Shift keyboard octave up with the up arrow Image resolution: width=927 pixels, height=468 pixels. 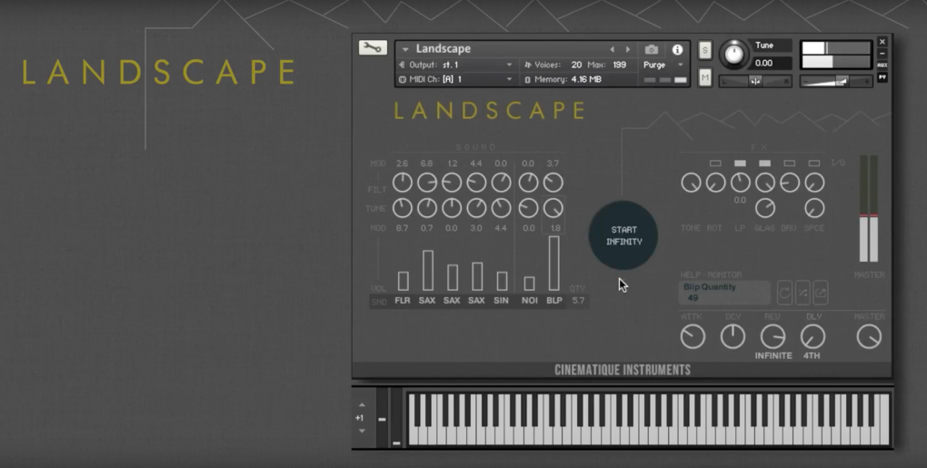362,405
